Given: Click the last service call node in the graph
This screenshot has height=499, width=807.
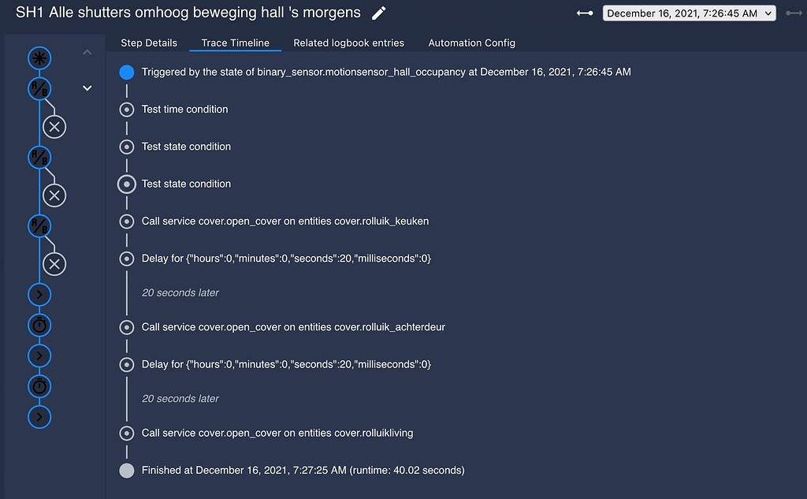Looking at the screenshot, I should tap(39, 416).
